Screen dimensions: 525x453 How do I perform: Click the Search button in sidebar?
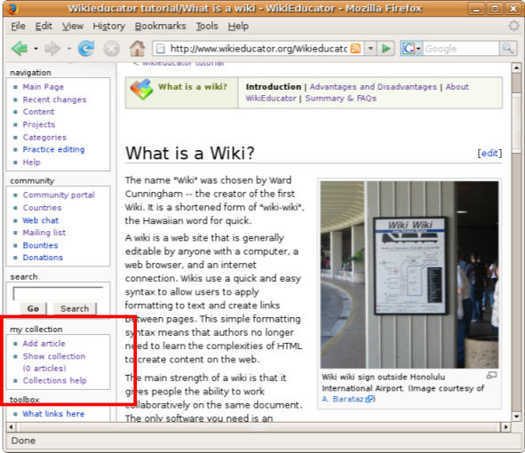75,309
